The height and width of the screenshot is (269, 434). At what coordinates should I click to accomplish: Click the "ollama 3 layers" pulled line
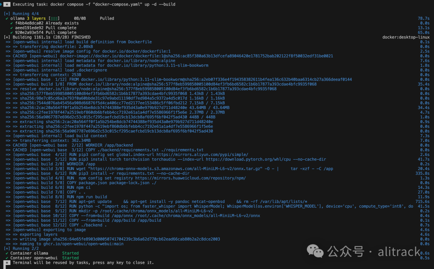[x=59, y=18]
